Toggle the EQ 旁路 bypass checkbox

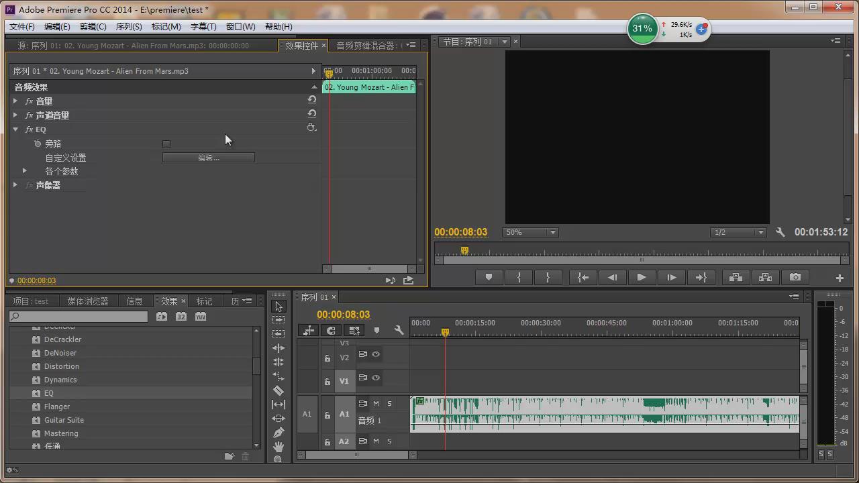[x=166, y=144]
